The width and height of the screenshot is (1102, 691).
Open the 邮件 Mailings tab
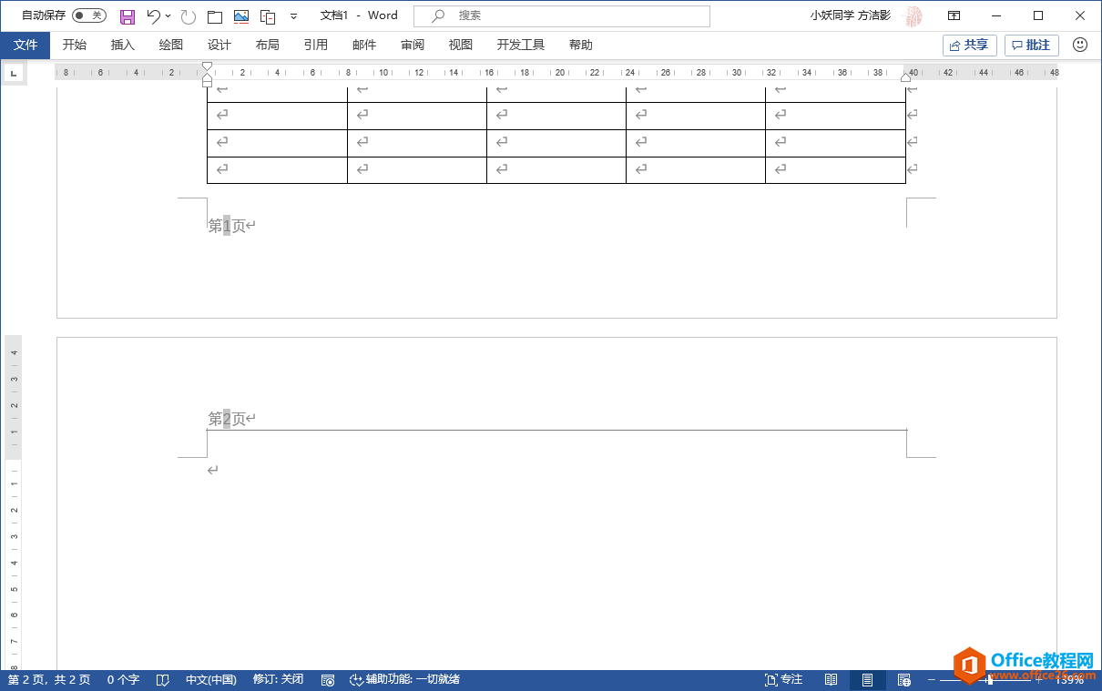pos(364,45)
